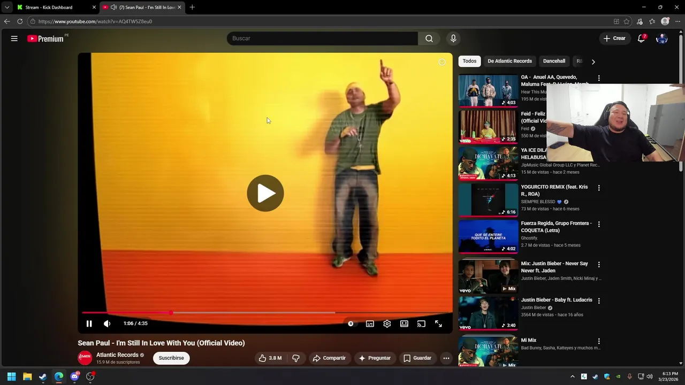Open browser settings and more ellipsis
The height and width of the screenshot is (385, 685).
(x=678, y=21)
